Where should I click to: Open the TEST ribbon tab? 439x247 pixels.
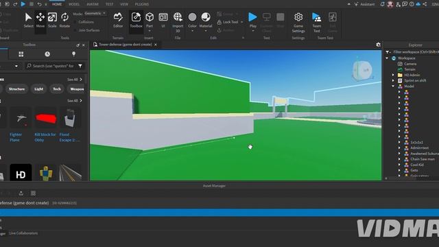click(110, 4)
